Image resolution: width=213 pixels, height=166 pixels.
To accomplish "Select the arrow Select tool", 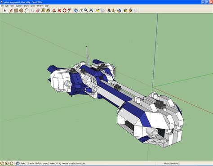I will (5, 10).
